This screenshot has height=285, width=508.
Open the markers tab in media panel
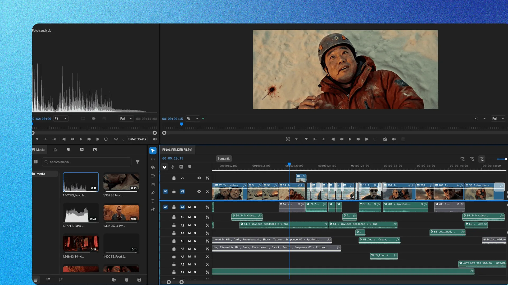pos(69,150)
